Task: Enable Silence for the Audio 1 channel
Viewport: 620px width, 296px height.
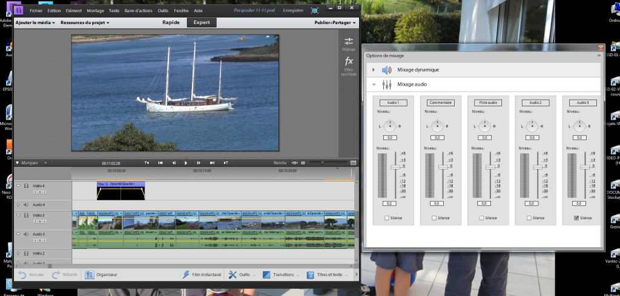Action: click(386, 218)
